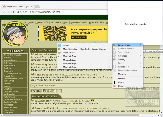Select the checked '- none -' window option
This screenshot has height=117, width=163.
pos(85,45)
